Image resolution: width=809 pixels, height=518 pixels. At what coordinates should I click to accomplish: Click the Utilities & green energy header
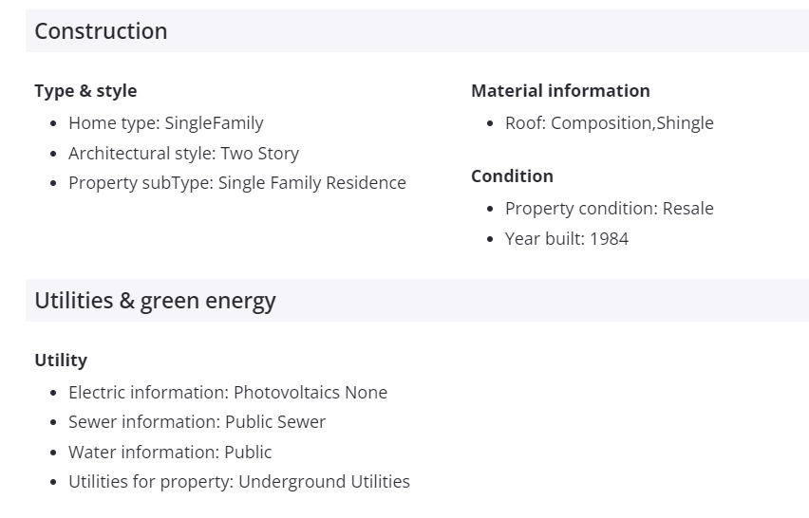[x=155, y=301]
